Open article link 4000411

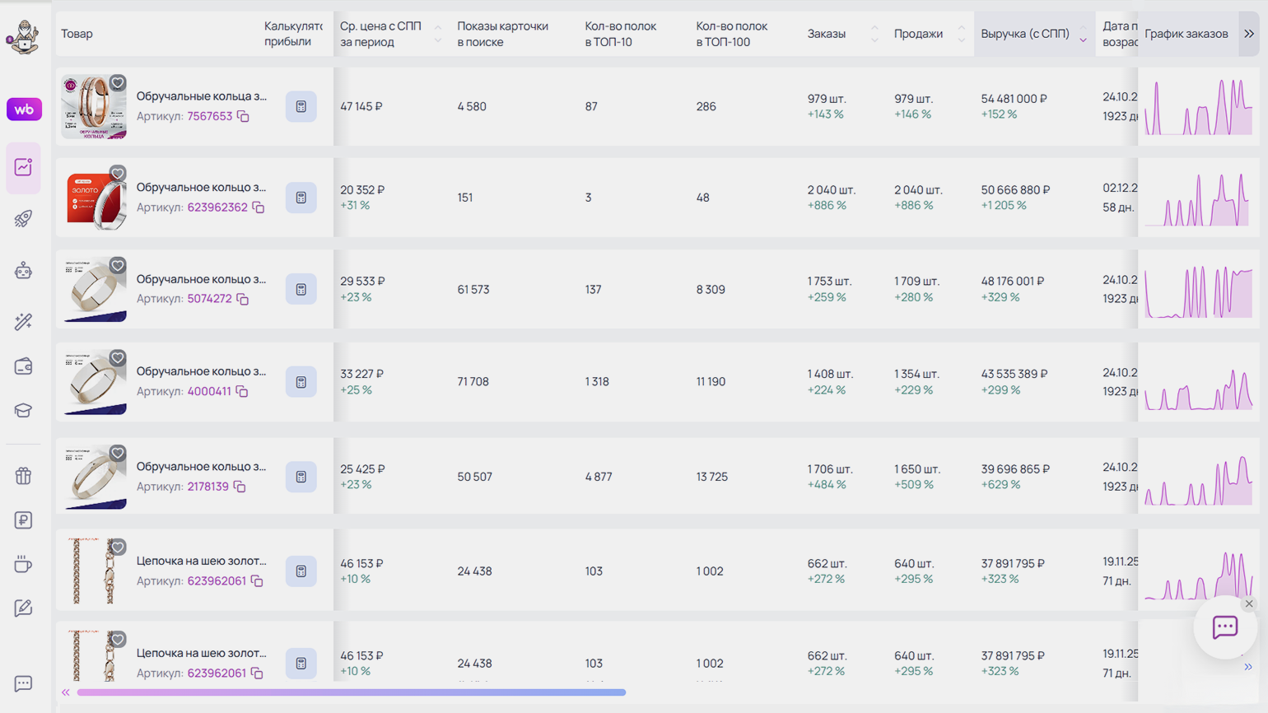pyautogui.click(x=209, y=391)
